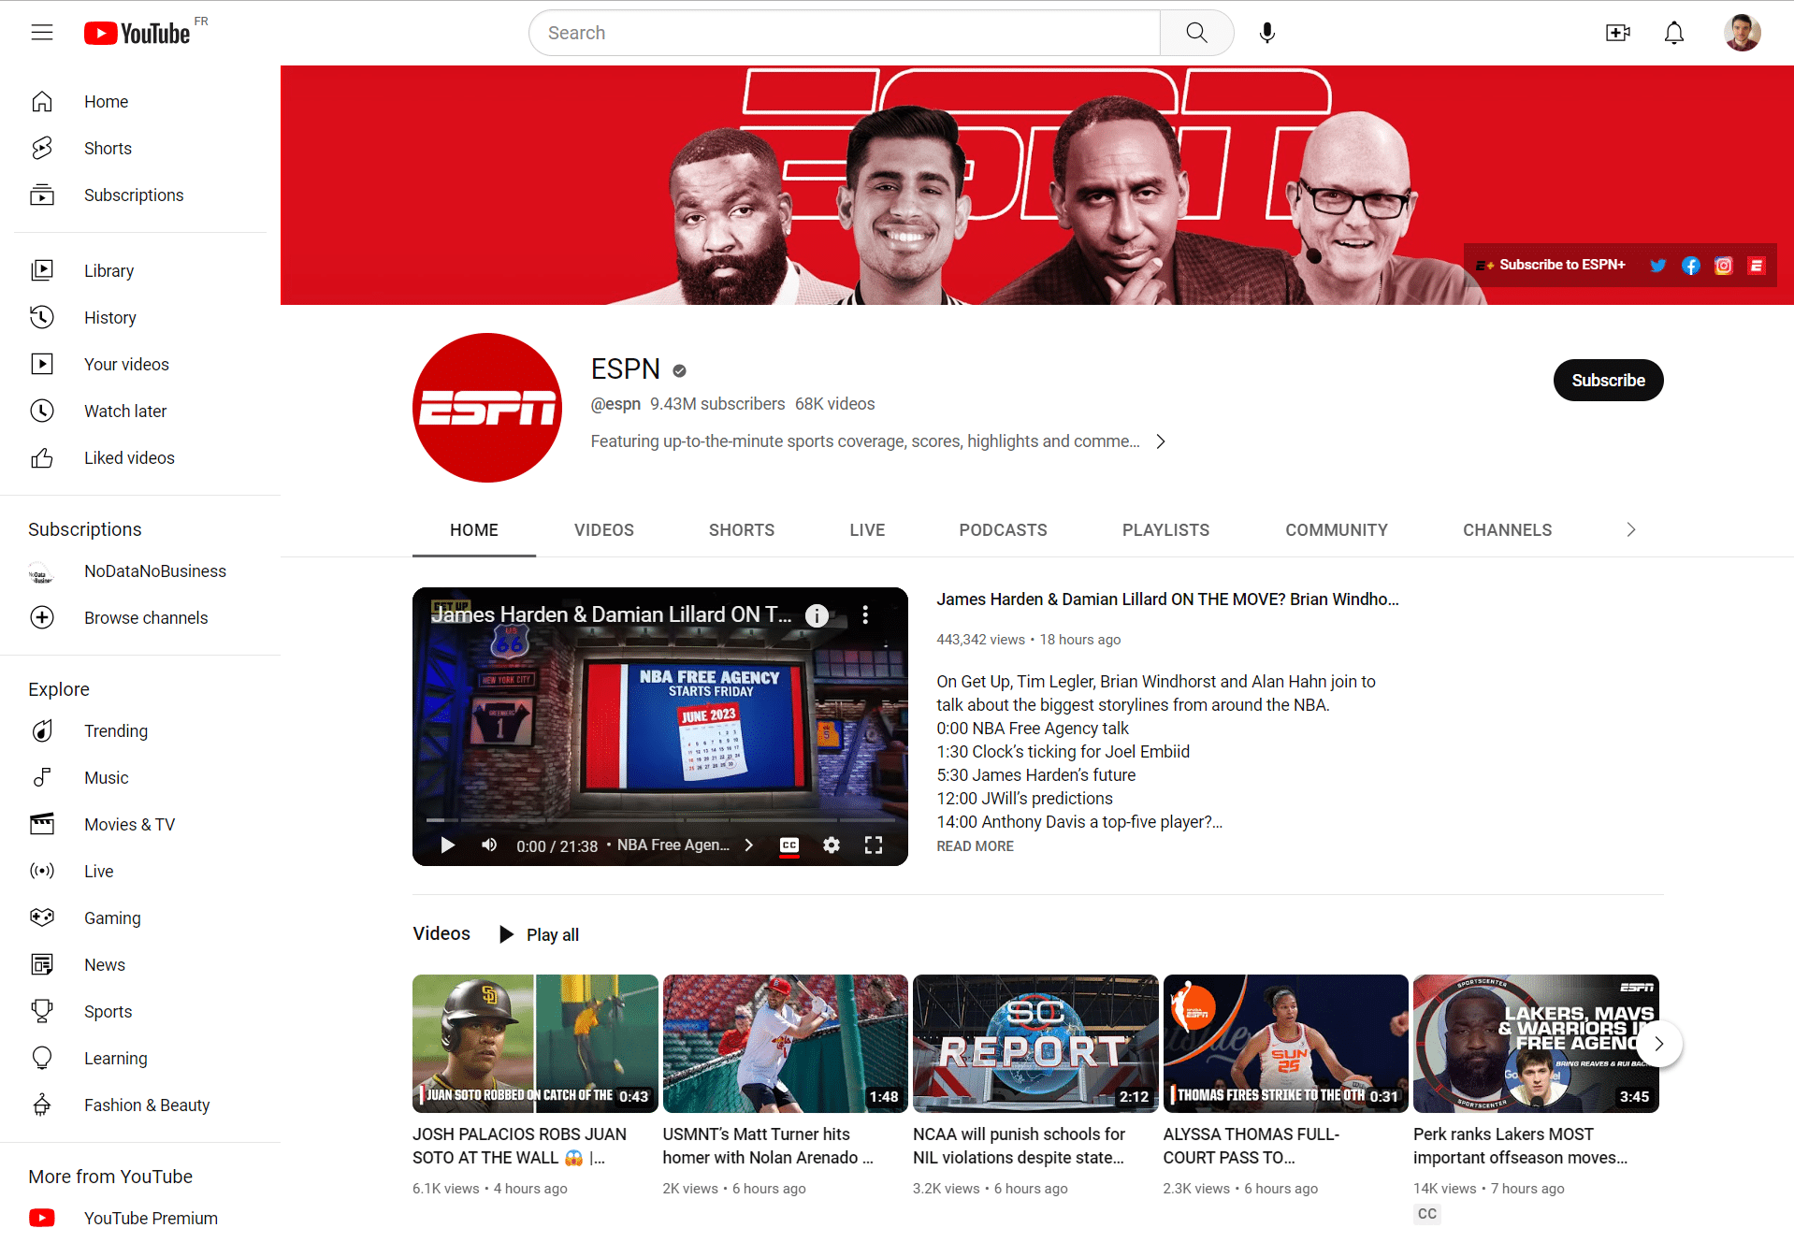Open Liked videos in sidebar

point(140,458)
